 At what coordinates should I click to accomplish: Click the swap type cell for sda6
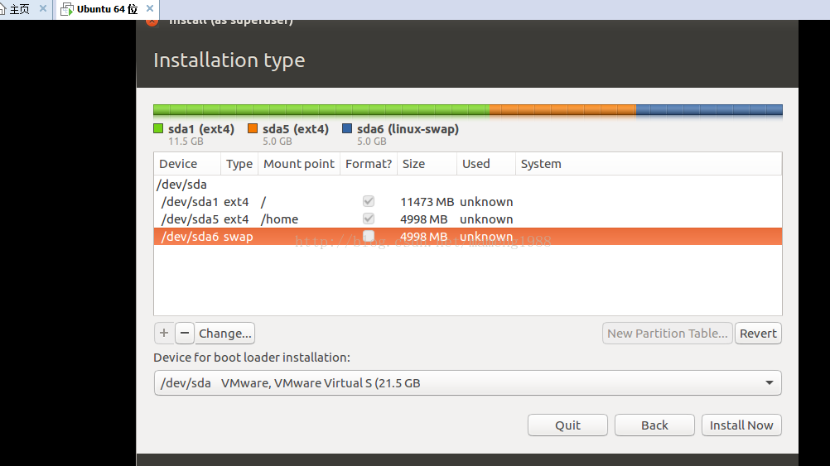(239, 237)
